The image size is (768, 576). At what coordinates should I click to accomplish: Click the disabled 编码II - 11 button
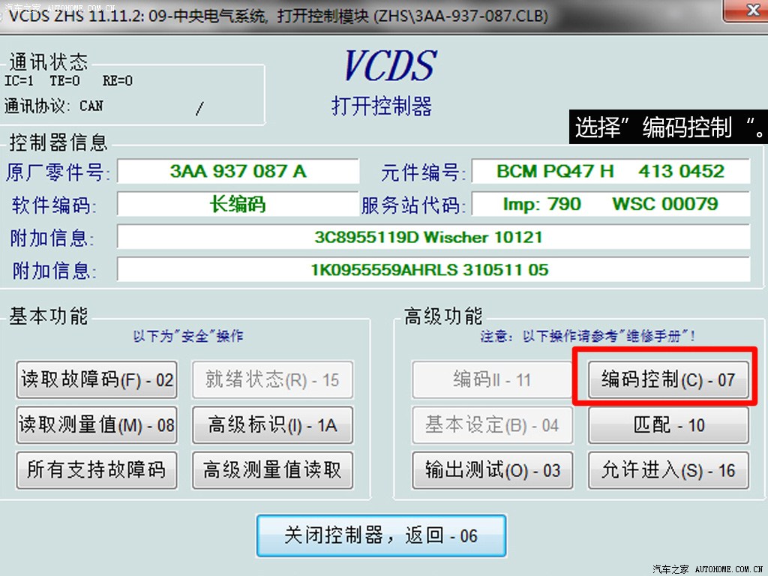click(492, 379)
